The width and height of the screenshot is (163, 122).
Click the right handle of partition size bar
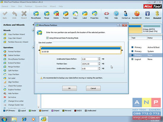tap(122, 50)
